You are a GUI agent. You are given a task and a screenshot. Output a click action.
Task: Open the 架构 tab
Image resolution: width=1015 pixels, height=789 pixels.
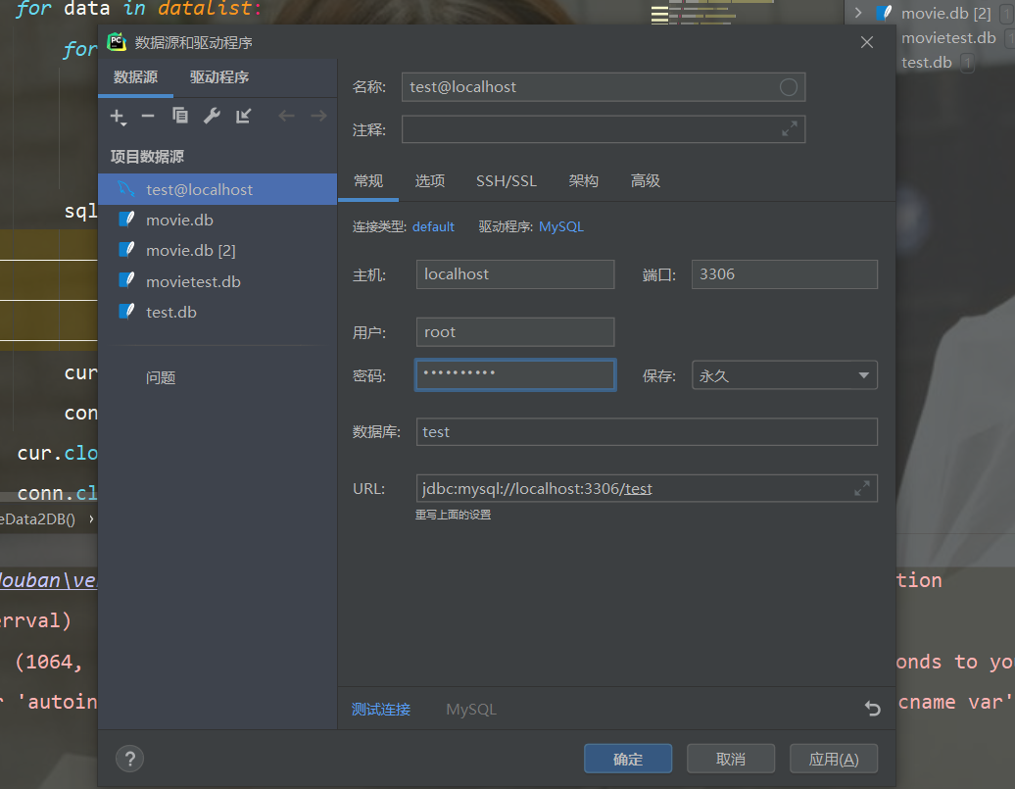pyautogui.click(x=583, y=181)
